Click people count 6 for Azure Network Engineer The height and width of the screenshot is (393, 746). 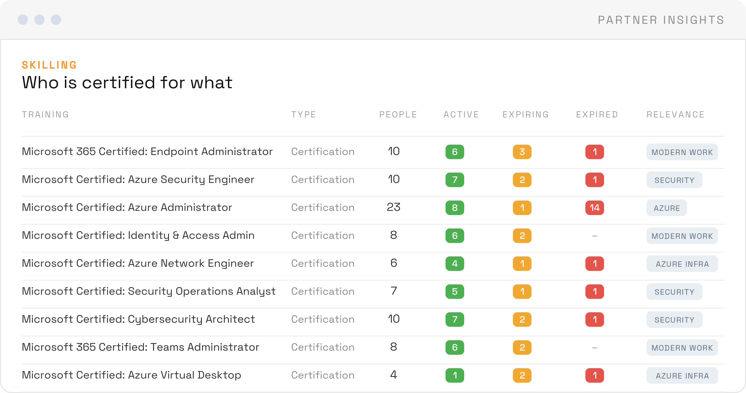tap(393, 263)
